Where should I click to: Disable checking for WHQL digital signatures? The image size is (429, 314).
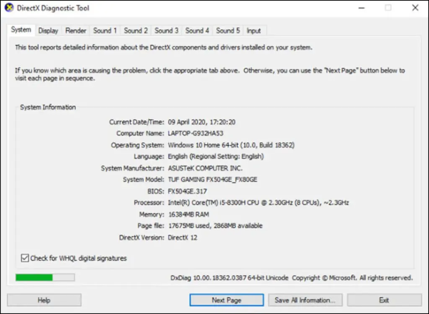coord(24,258)
